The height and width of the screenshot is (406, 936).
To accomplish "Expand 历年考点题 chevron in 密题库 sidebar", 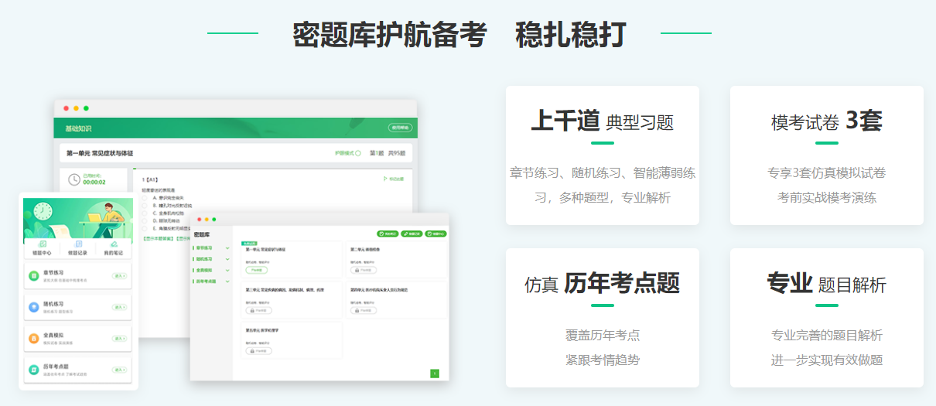I will point(227,281).
